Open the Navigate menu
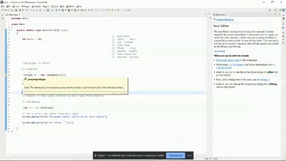Image resolution: width=286 pixels, height=161 pixels. [36, 6]
